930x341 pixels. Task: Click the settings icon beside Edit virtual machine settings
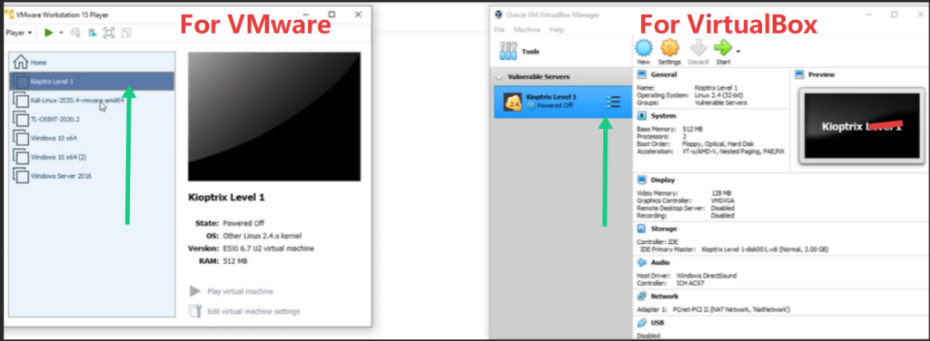[x=194, y=311]
